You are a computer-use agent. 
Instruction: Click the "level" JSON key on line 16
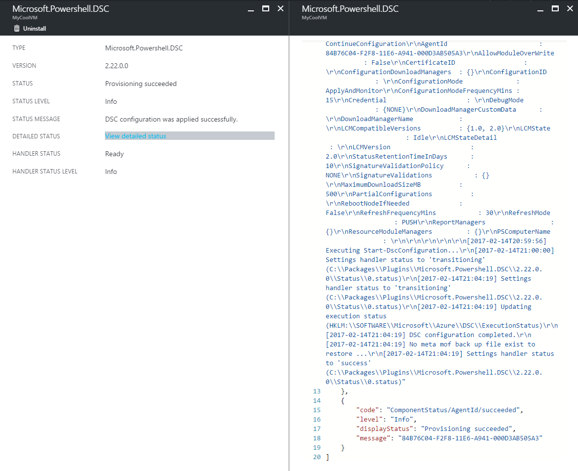369,420
